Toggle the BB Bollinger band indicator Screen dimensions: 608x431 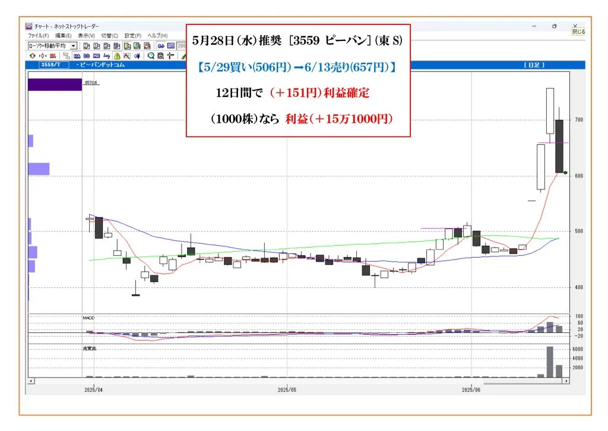coord(87,56)
